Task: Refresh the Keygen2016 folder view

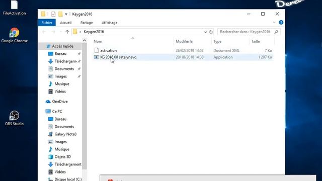Action: (x=211, y=32)
